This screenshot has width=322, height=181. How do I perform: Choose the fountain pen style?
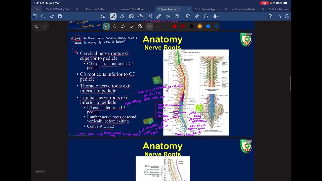click(x=106, y=26)
